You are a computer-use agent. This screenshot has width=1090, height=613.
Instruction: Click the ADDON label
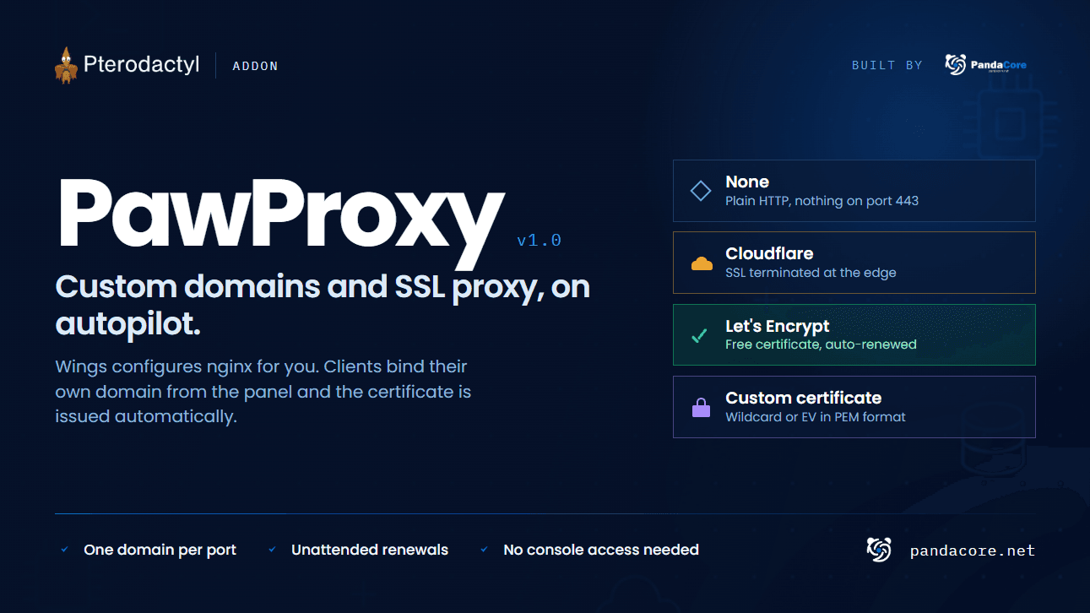pyautogui.click(x=255, y=66)
